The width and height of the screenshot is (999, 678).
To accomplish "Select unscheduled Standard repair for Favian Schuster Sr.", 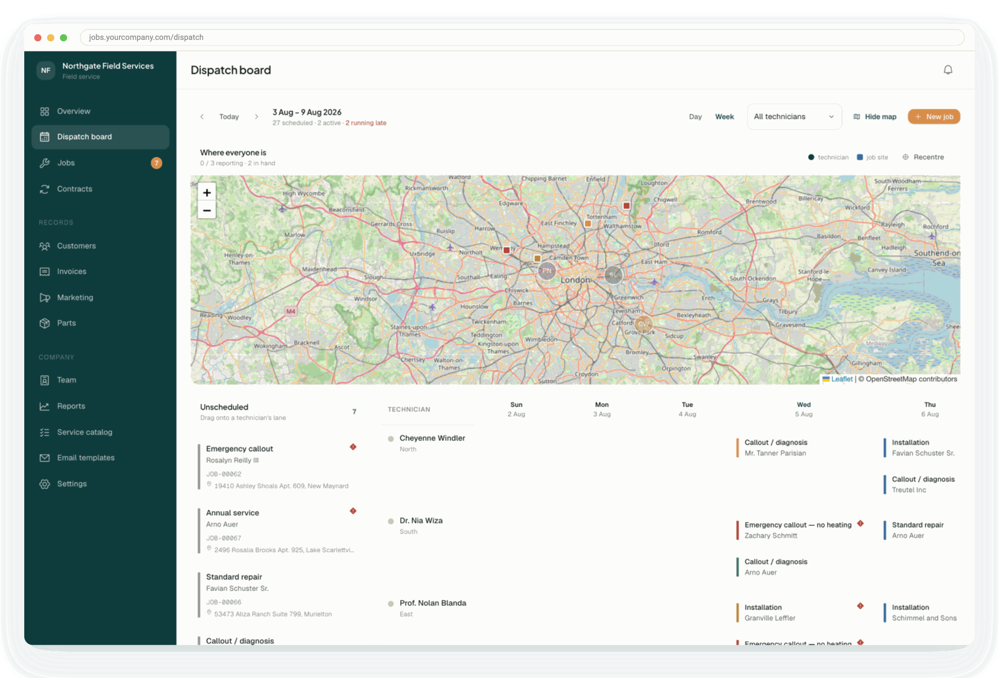I will pyautogui.click(x=278, y=595).
